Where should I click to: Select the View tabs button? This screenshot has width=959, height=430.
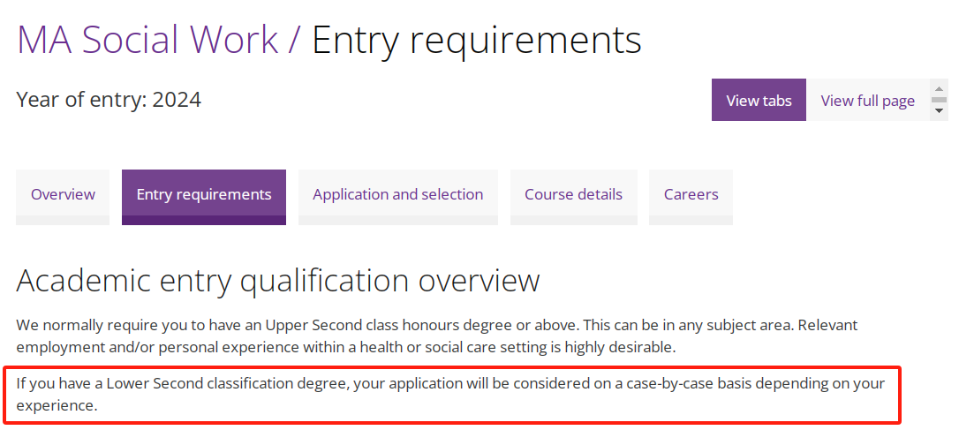[759, 100]
